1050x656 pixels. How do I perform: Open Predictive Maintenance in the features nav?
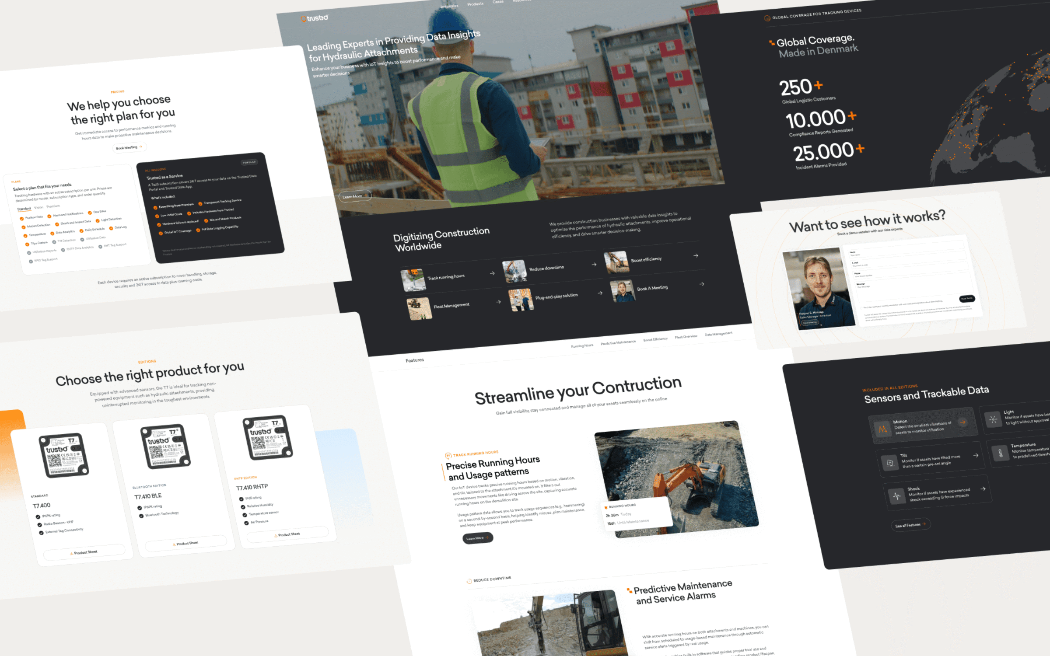pos(618,342)
